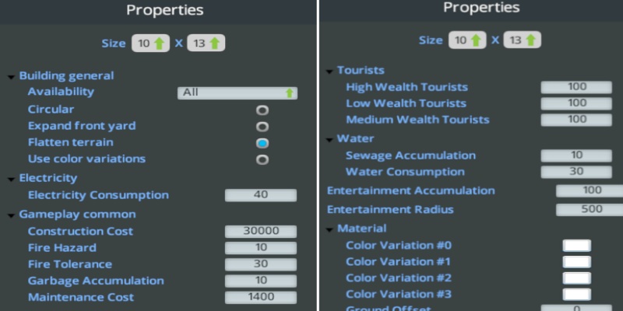
Task: Click height size arrow in right panel
Action: pos(532,40)
